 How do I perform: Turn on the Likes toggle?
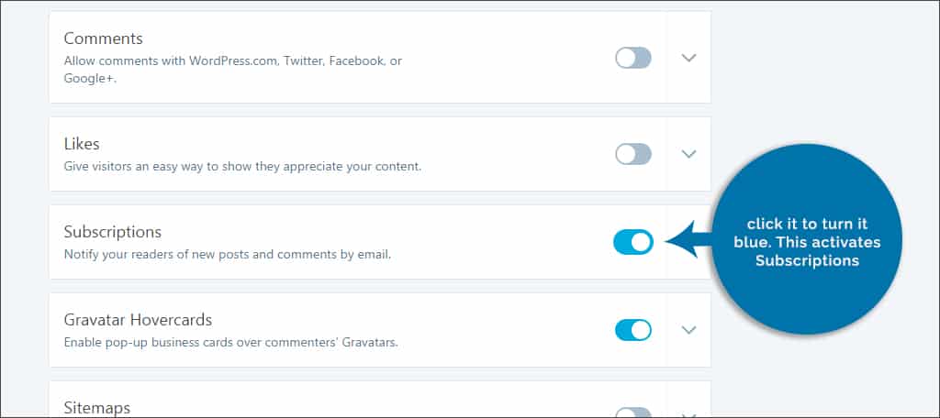click(x=633, y=154)
